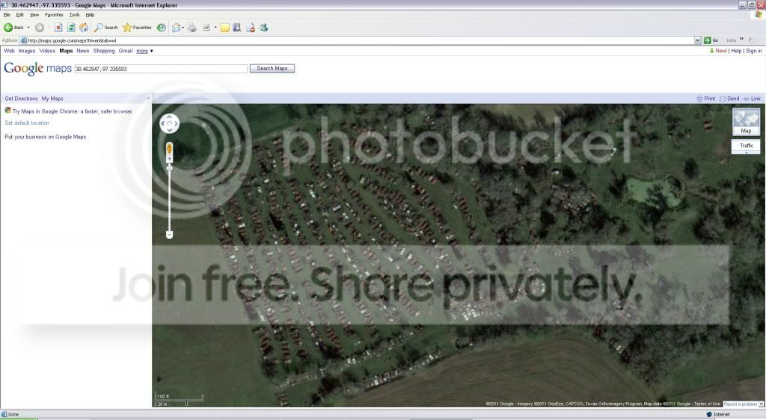The height and width of the screenshot is (420, 766).
Task: Toggle the Traffic layer button
Action: 746,146
